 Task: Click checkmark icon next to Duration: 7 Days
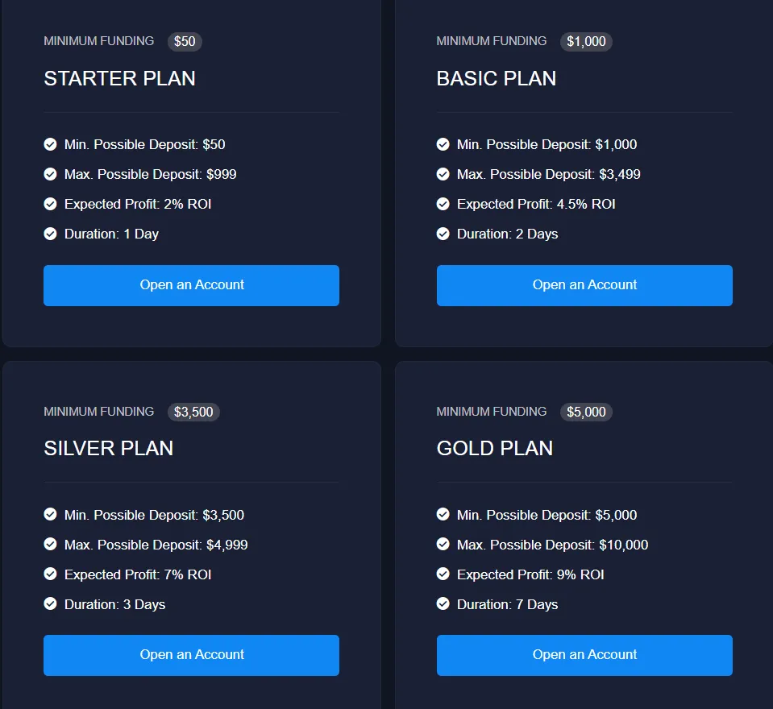point(443,604)
